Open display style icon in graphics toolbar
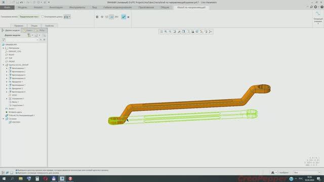 (183, 31)
